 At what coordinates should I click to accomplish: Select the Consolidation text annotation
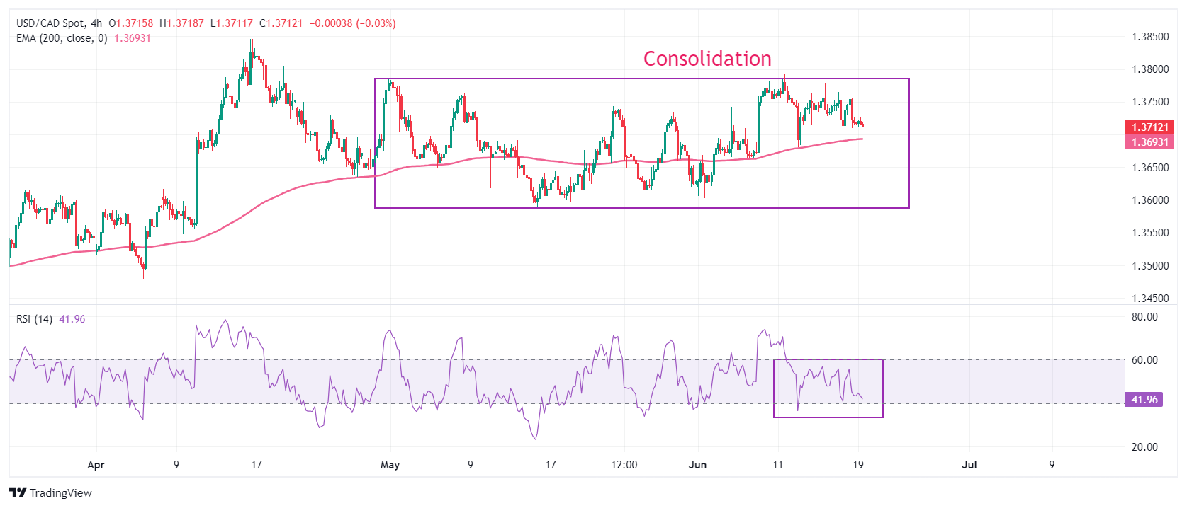(707, 59)
